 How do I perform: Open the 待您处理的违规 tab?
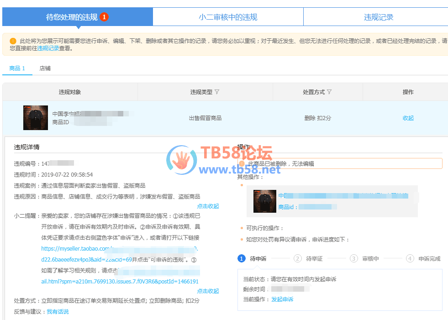72,17
